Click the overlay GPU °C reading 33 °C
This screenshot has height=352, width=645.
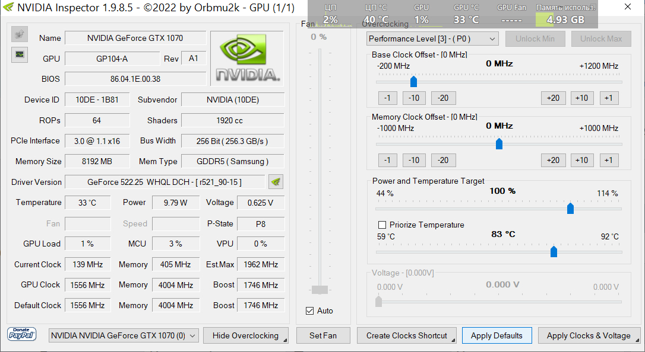point(466,20)
